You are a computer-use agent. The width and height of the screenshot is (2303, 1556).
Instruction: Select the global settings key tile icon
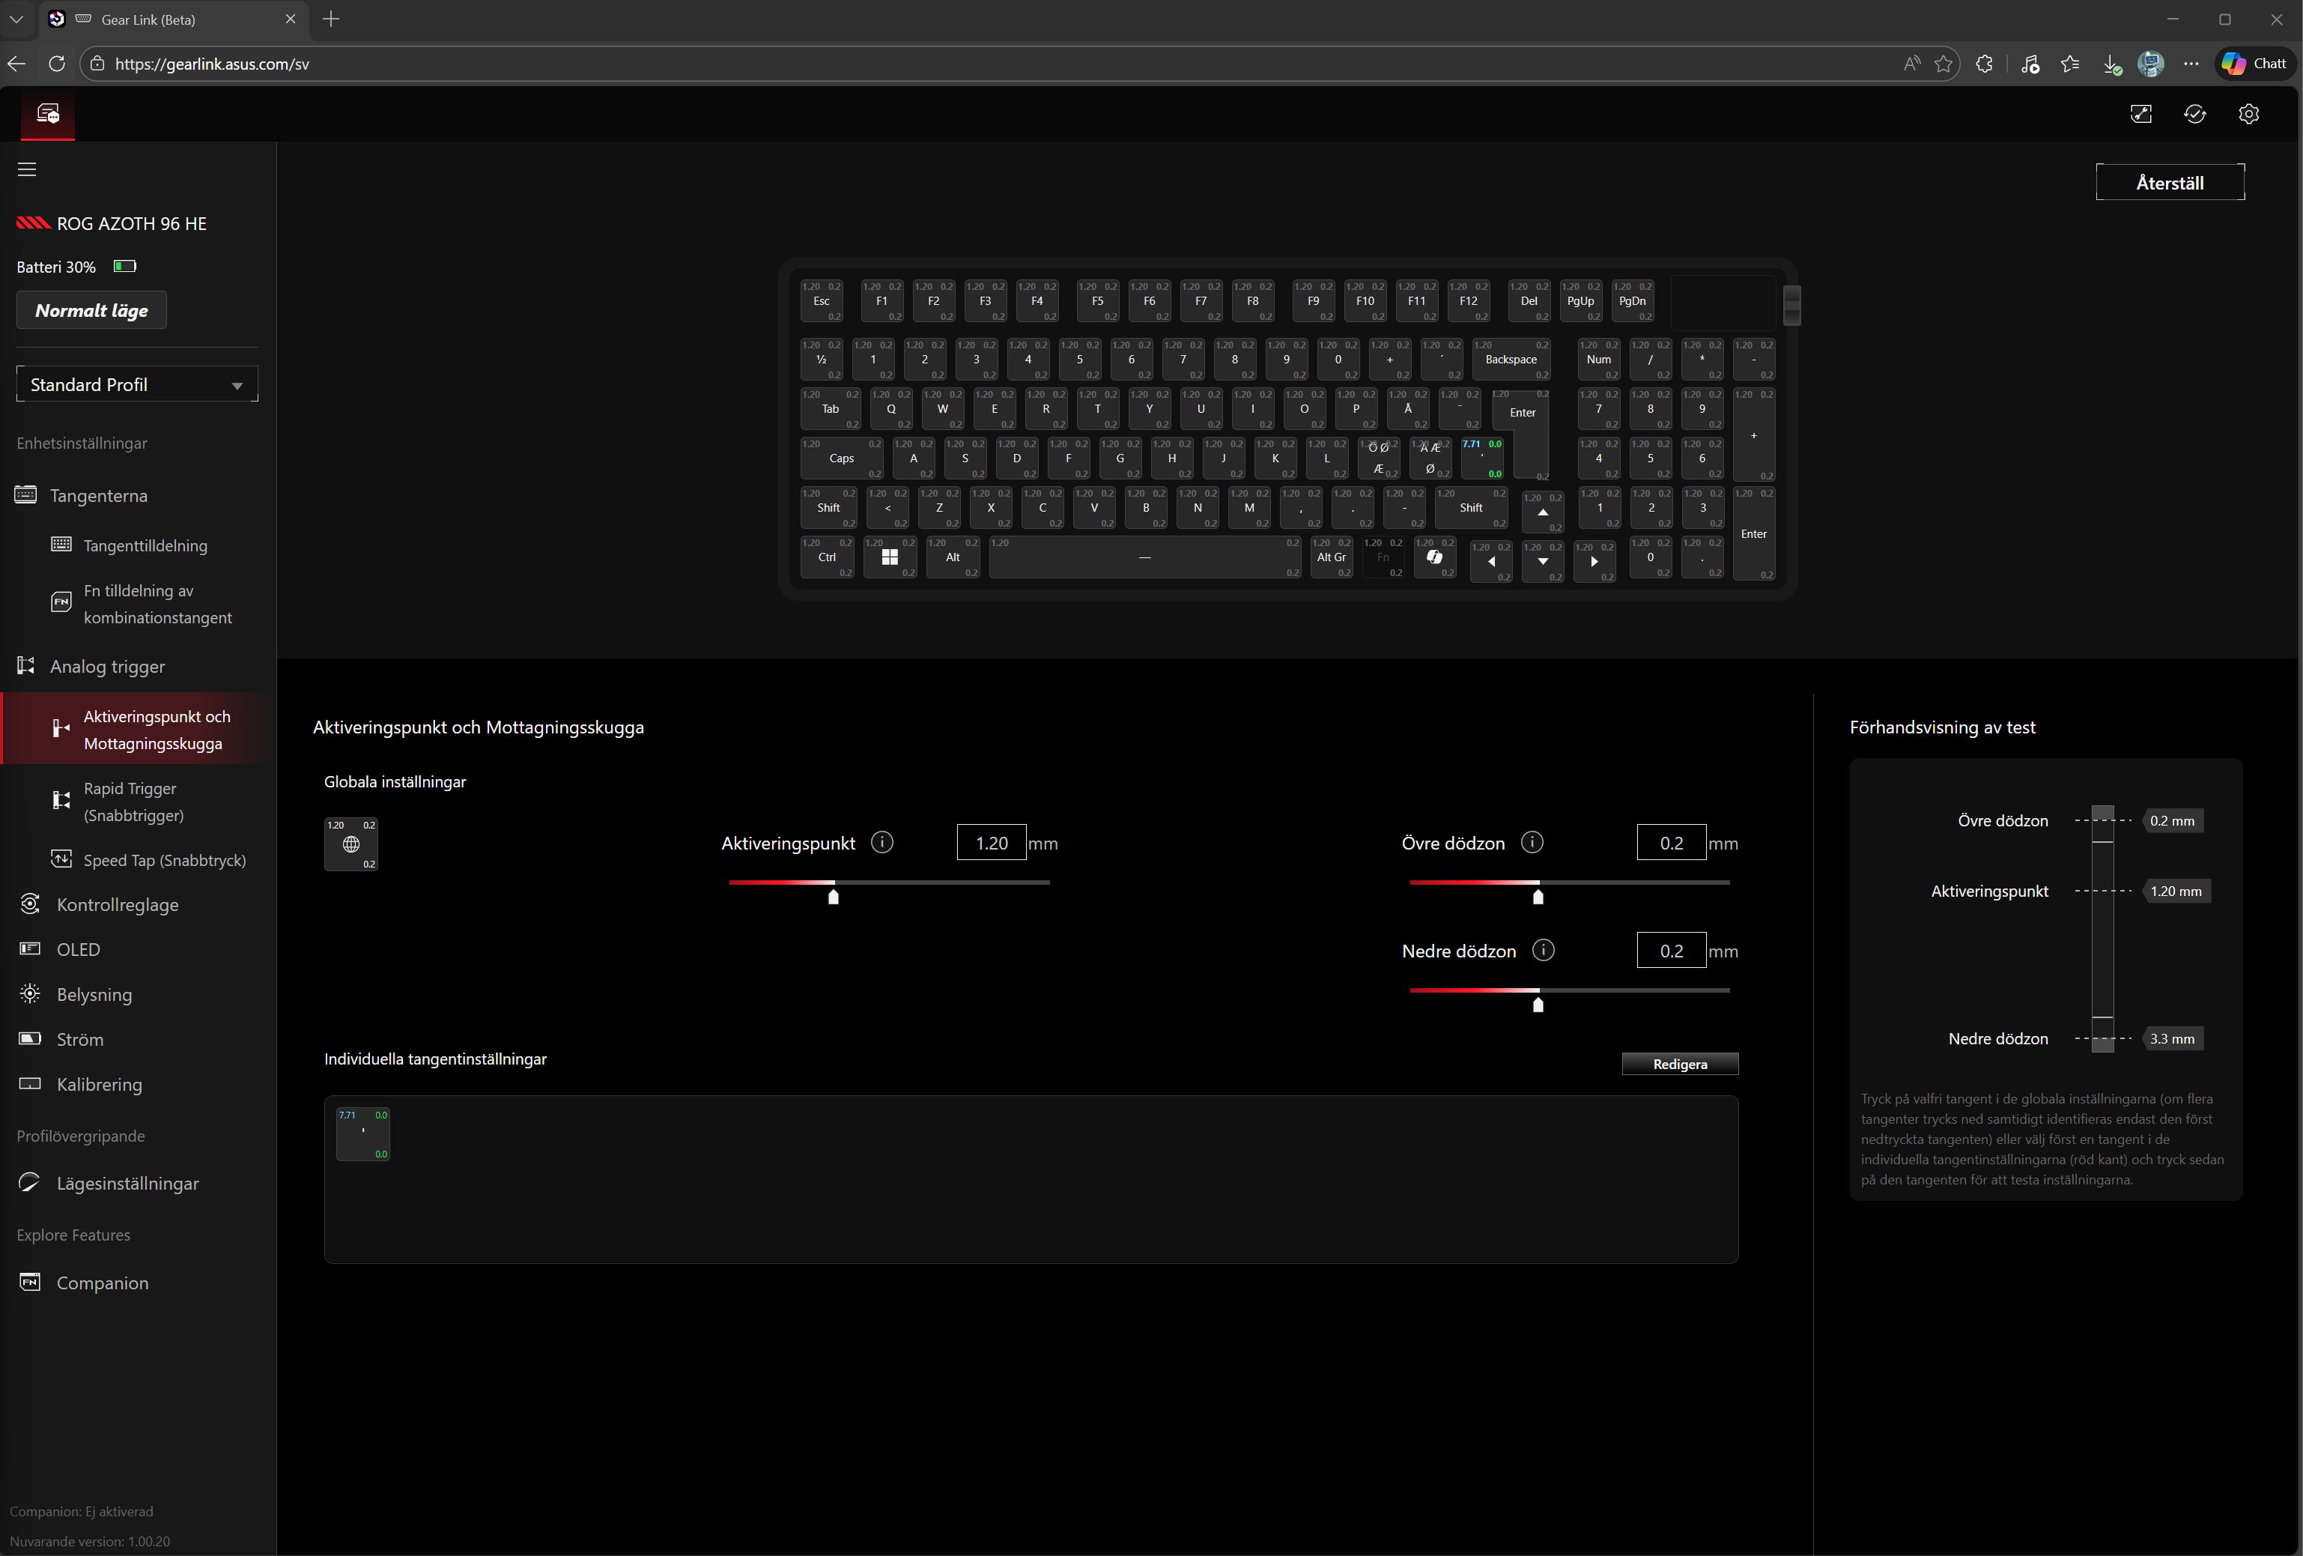[x=351, y=844]
